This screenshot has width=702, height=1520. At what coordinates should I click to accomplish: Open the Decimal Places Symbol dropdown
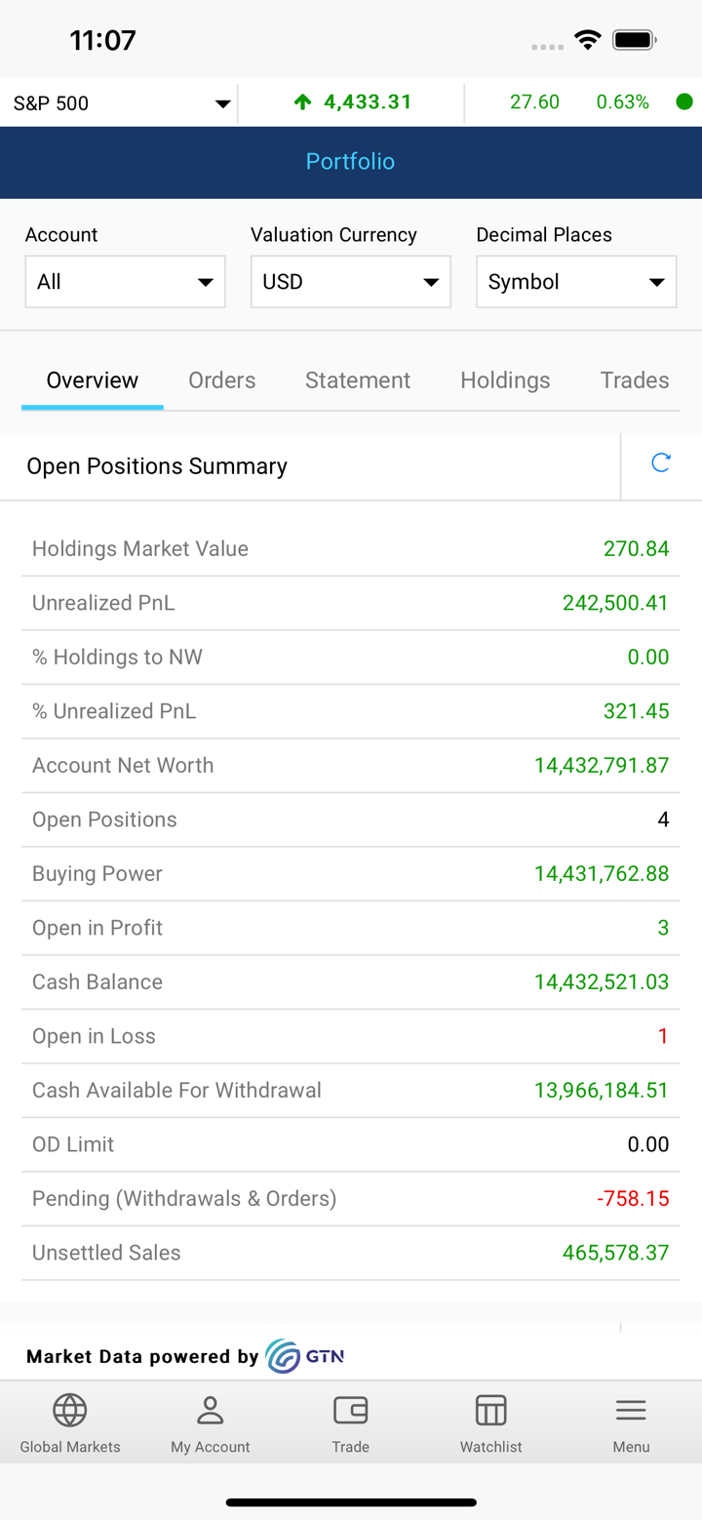tap(575, 282)
